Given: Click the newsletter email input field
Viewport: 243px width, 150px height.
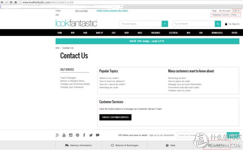Looking at the screenshot, I should click(x=202, y=135).
